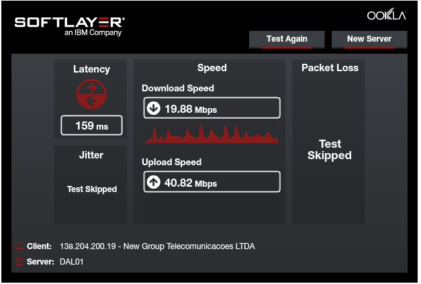The image size is (421, 284).
Task: Click the Packet Loss panel heading
Action: click(330, 68)
